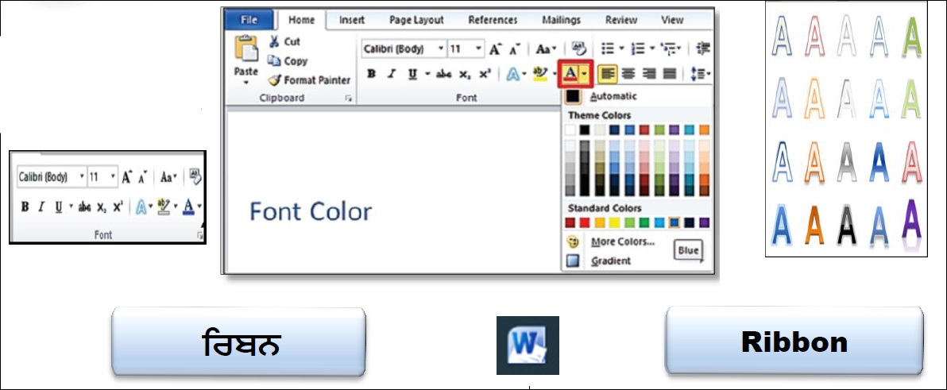Click More Colors... option
Viewport: 947px width, 390px height.
coord(623,241)
